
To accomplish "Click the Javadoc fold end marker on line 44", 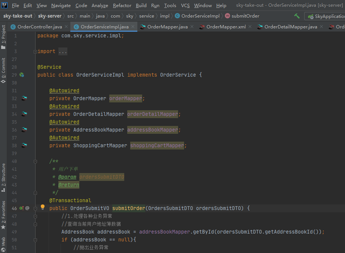I will (35, 193).
